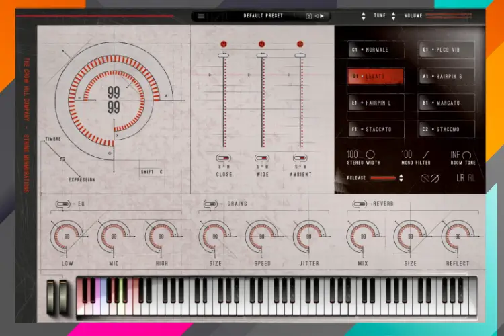Click the Release up/down stepper arrows
Viewport: 504px width, 336px height.
[401, 178]
